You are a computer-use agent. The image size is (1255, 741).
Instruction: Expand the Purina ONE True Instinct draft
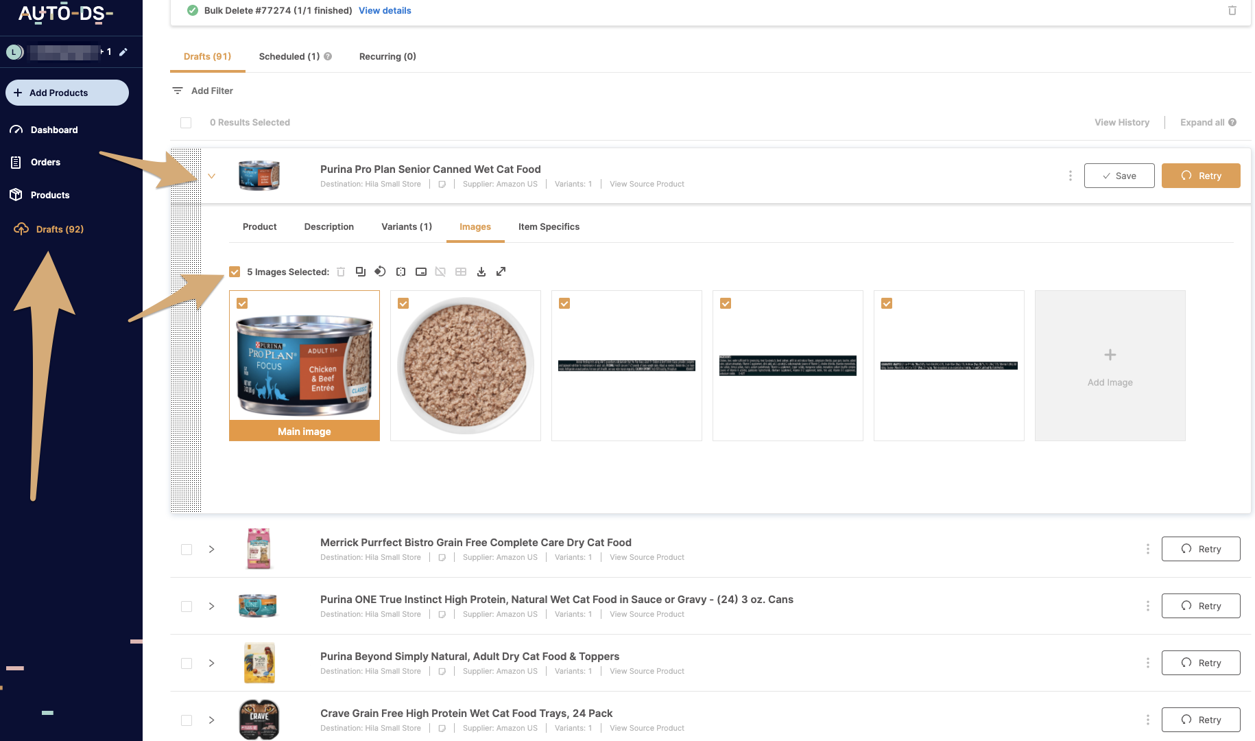(212, 607)
